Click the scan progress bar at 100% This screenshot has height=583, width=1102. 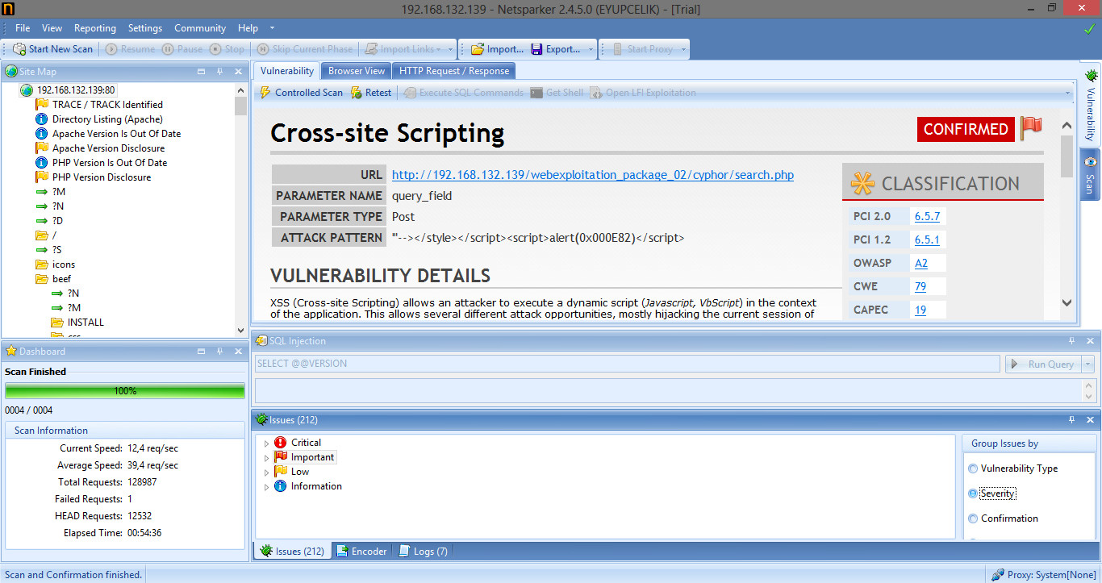pos(125,391)
